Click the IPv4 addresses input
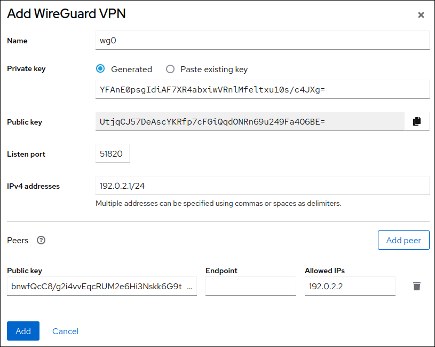Screen dimensions: 435x347 [262, 186]
